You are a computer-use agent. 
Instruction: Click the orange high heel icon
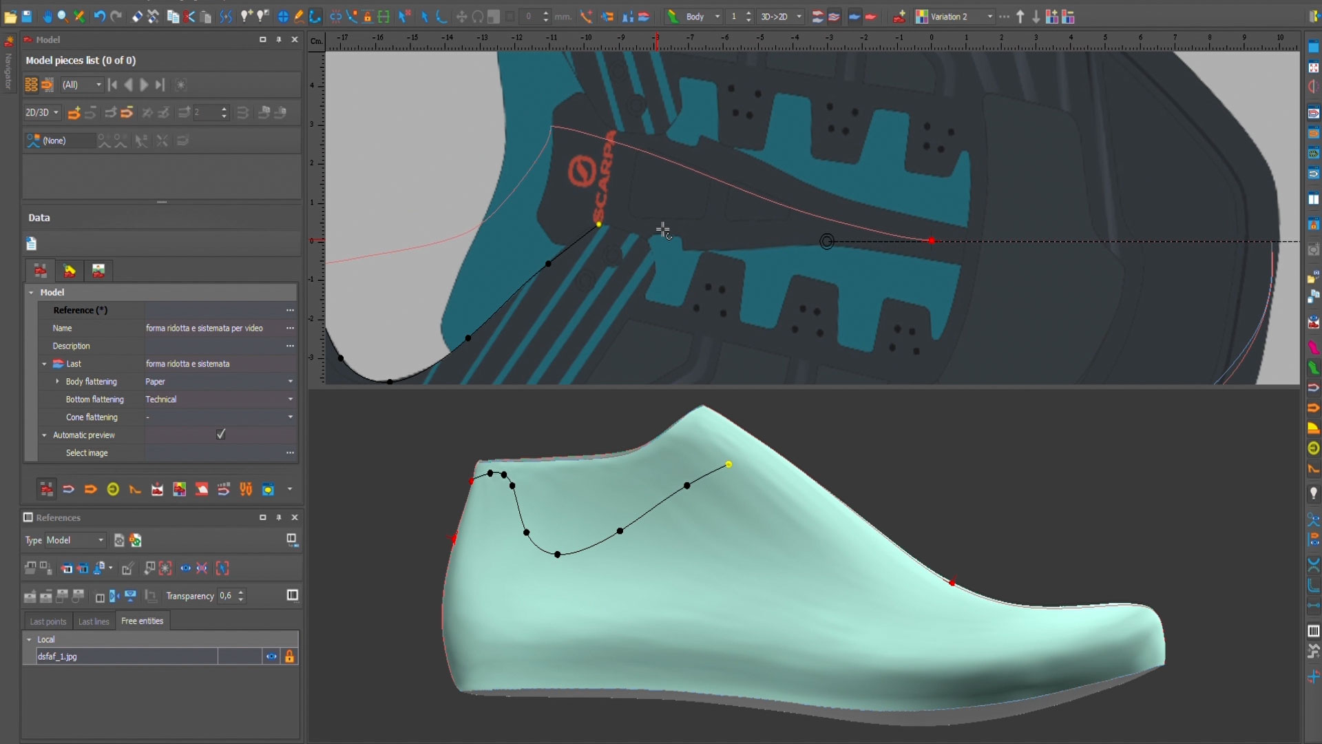coord(135,489)
